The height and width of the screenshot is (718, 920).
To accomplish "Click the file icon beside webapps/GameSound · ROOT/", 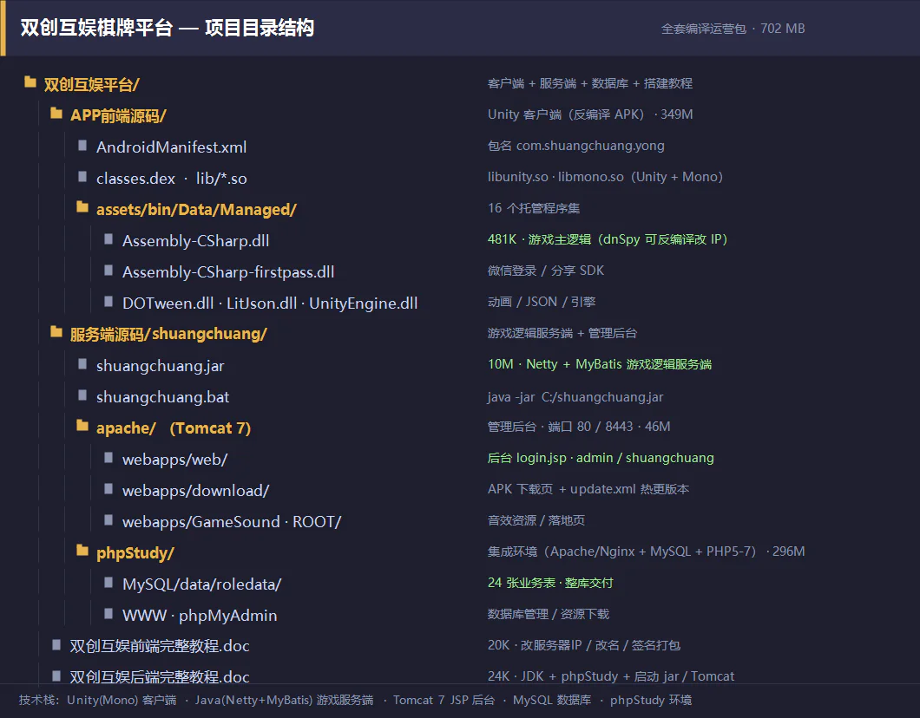I will [108, 519].
